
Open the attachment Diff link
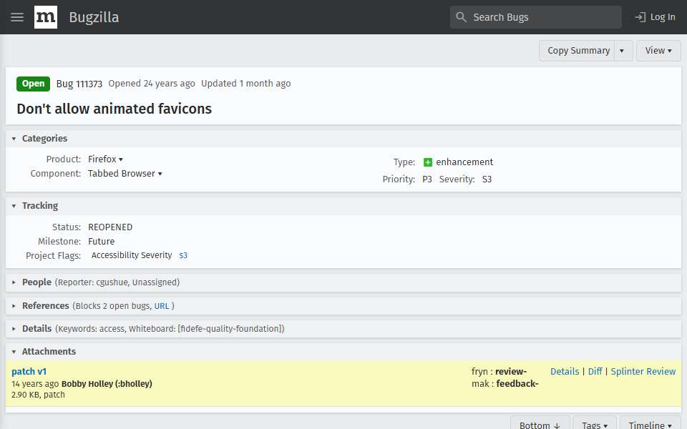coord(595,372)
